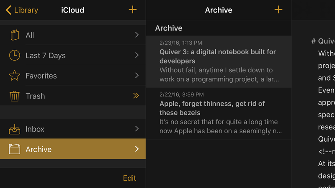Expand the All row chevron
335x188 pixels.
tap(137, 35)
